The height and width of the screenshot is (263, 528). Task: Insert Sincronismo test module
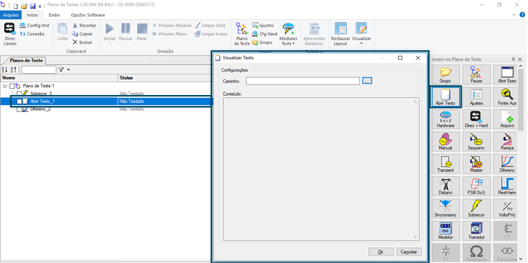(x=445, y=208)
